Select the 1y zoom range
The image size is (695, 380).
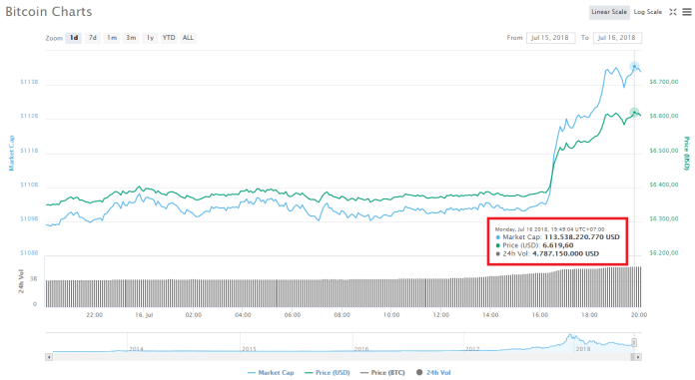pyautogui.click(x=150, y=38)
